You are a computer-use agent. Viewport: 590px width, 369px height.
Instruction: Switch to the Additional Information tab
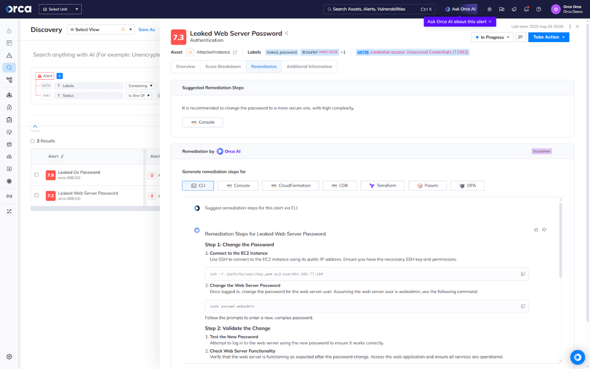tap(309, 67)
